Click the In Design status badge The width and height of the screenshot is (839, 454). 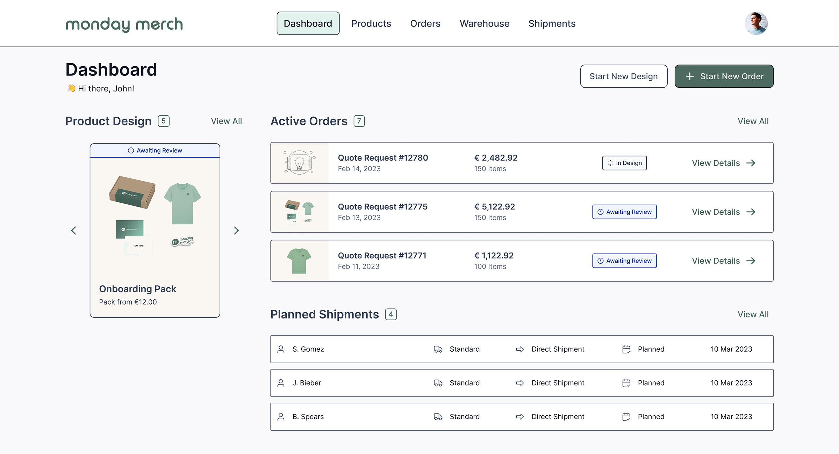(624, 163)
